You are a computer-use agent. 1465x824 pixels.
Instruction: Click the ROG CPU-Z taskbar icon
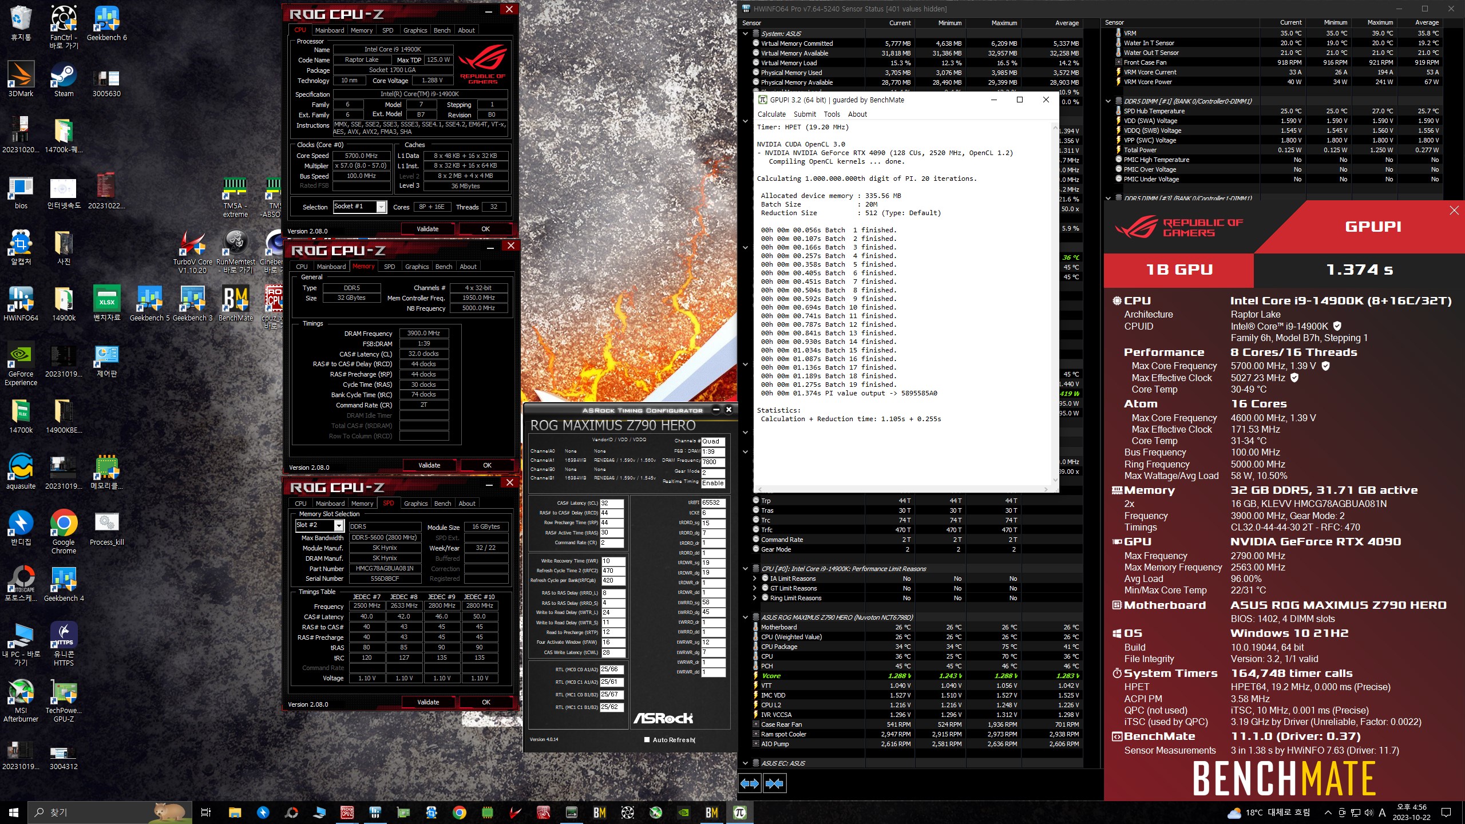tap(347, 812)
